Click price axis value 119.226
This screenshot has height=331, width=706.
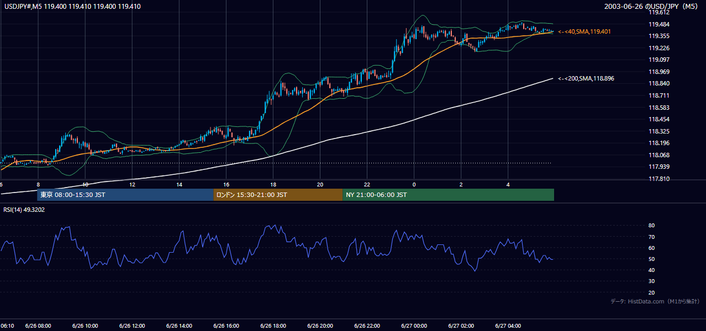660,48
